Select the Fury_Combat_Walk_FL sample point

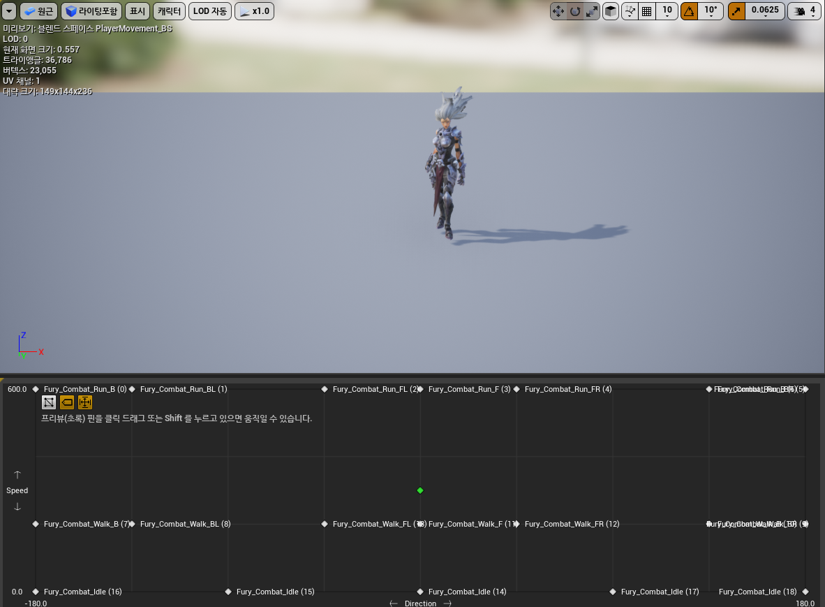tap(325, 524)
